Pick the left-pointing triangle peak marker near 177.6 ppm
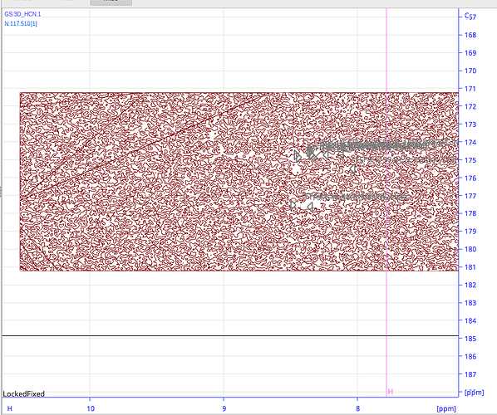Screen dimensions: 497x415 [310, 207]
